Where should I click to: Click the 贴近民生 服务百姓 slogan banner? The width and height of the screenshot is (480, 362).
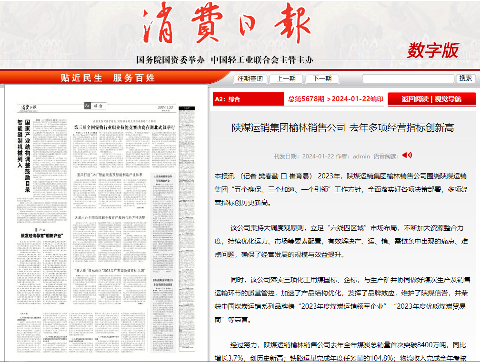(108, 78)
